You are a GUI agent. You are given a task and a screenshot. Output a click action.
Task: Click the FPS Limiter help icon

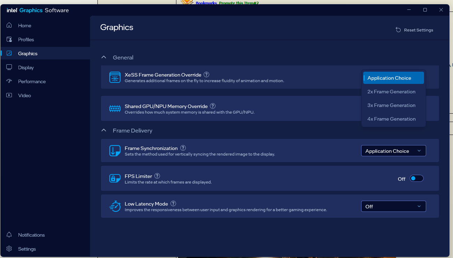pyautogui.click(x=157, y=176)
